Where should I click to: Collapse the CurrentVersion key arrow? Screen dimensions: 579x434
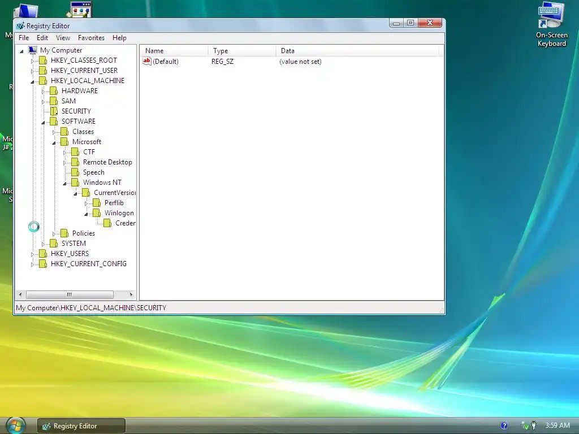[x=75, y=193]
